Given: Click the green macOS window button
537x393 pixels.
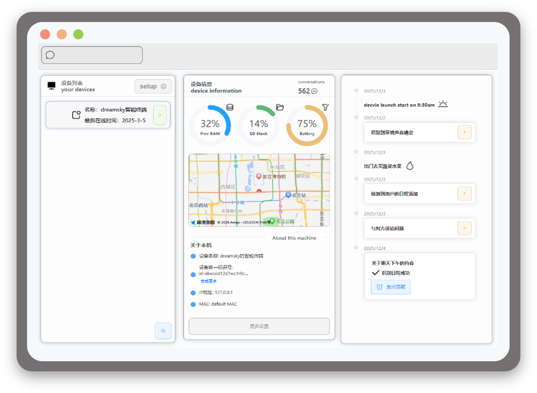Looking at the screenshot, I should [78, 34].
